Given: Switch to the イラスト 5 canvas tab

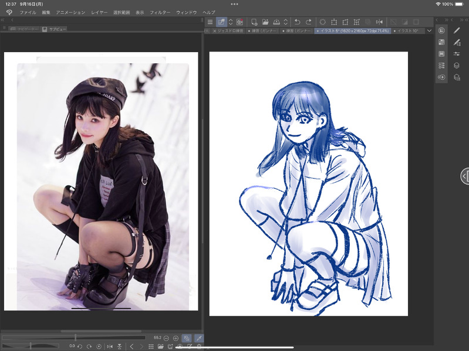Looking at the screenshot, I should pos(353,30).
